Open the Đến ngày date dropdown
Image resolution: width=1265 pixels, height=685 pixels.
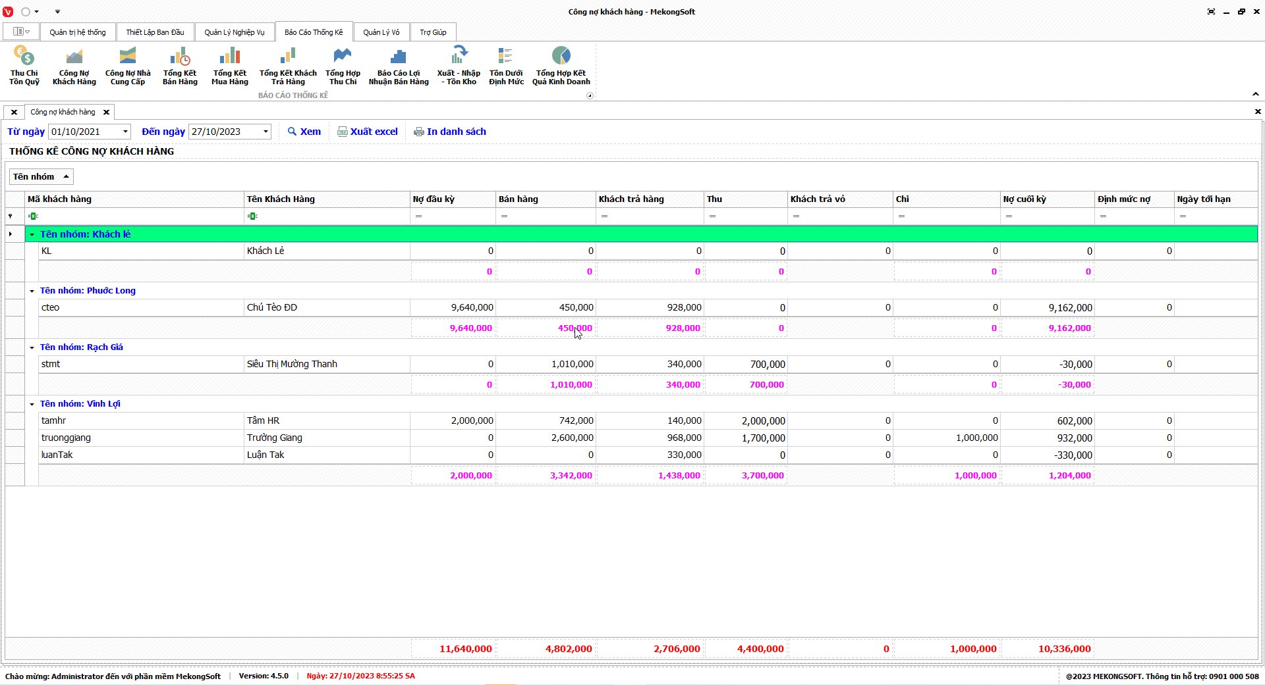tap(266, 132)
